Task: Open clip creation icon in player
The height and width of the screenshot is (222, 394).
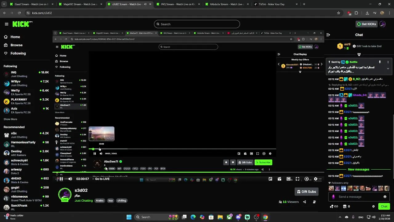Action: point(279,179)
